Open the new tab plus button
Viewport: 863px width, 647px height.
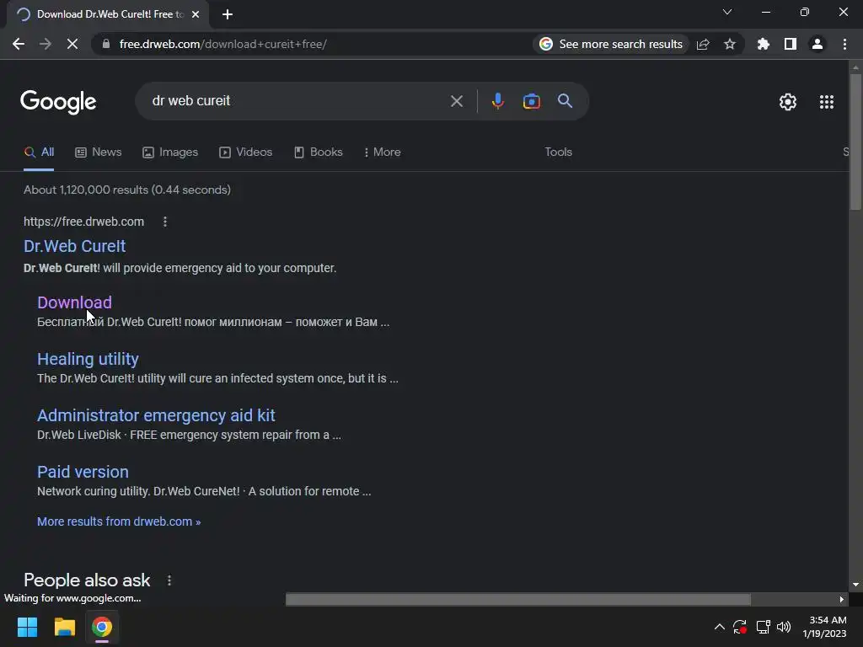pos(228,14)
